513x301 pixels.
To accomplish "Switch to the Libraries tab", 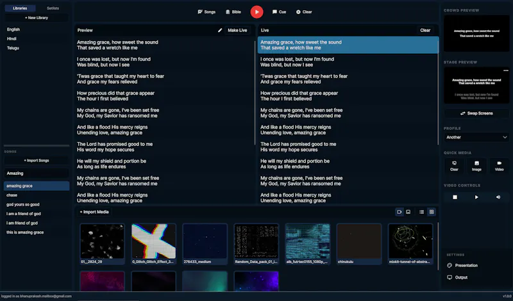I will coord(20,8).
